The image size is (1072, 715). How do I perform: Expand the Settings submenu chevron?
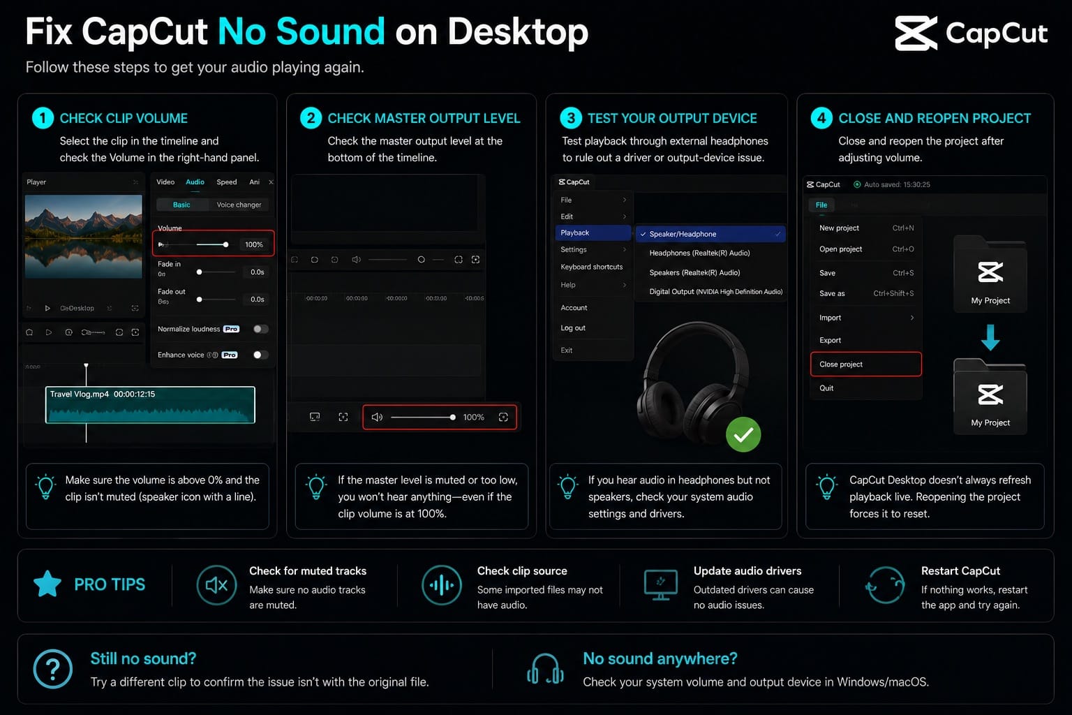tap(624, 249)
